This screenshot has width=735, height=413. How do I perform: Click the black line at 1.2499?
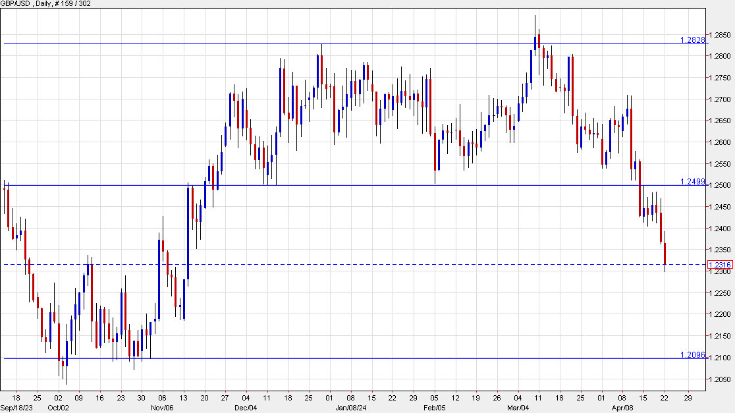(x=395, y=185)
